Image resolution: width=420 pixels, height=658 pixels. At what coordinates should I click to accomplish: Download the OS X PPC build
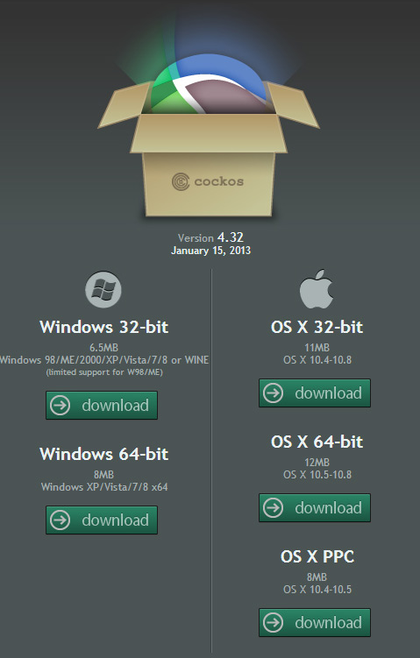pos(315,622)
